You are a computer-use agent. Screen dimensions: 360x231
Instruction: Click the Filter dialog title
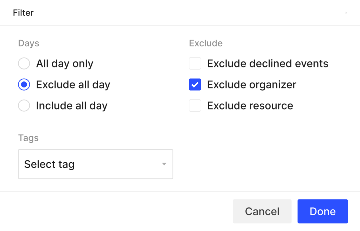click(23, 13)
